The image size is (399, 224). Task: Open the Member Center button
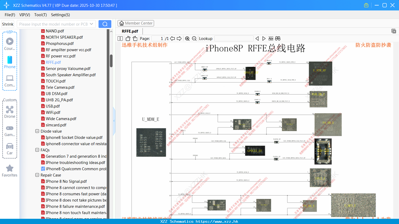pos(136,23)
